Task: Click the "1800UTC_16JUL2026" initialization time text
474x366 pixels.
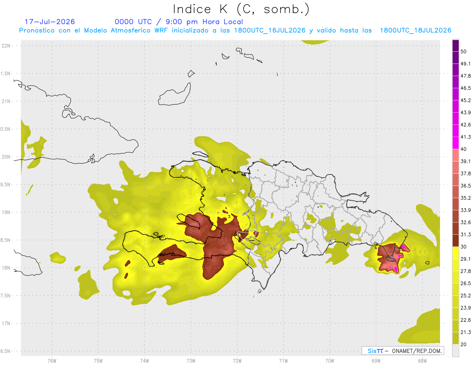Action: coord(270,30)
